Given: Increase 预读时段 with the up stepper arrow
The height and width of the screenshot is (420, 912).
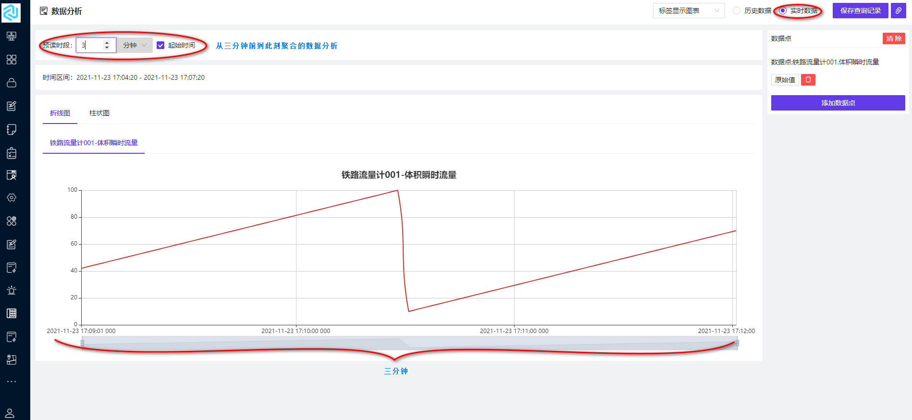Looking at the screenshot, I should point(107,42).
